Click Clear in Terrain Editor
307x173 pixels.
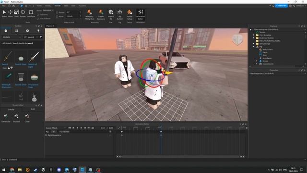tap(27, 118)
